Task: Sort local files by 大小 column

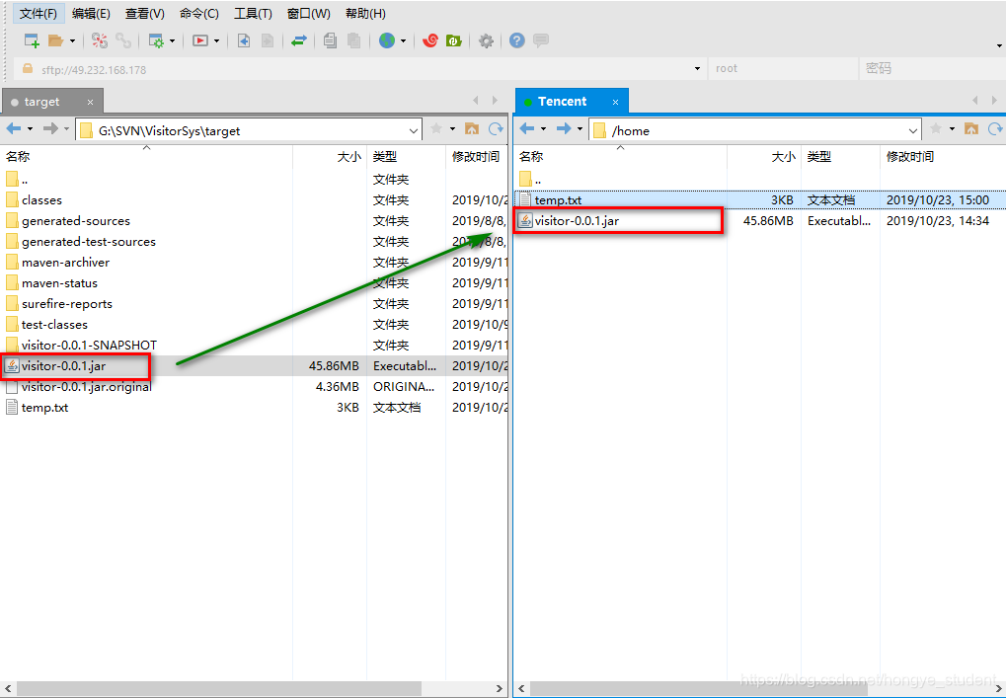Action: (x=329, y=157)
